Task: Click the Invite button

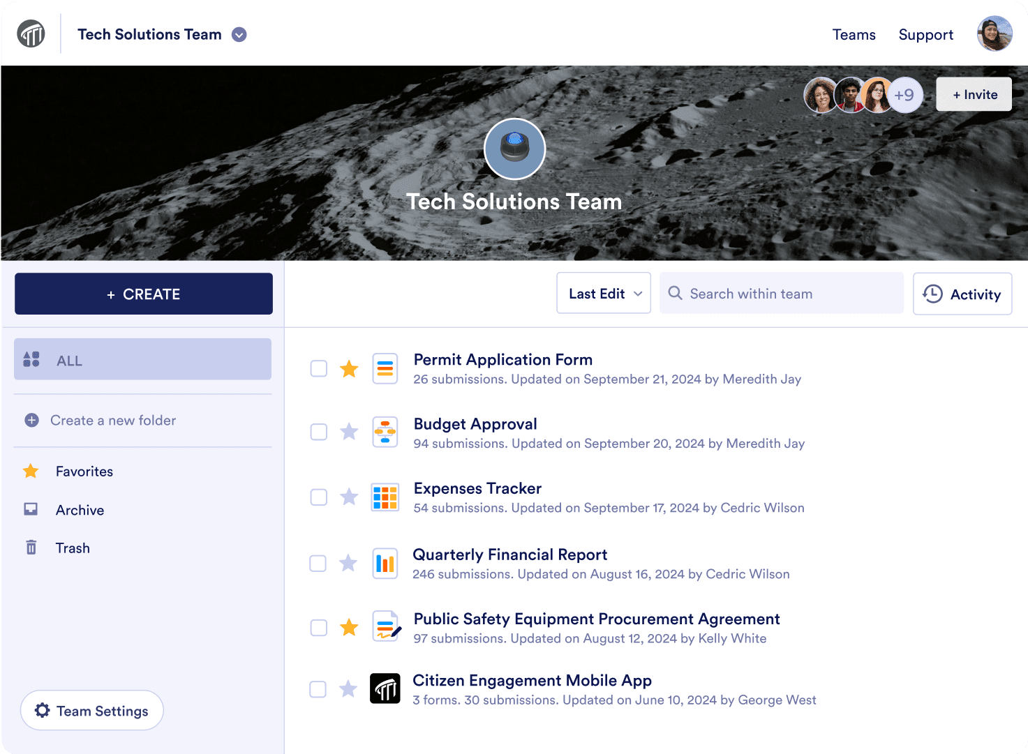Action: click(x=974, y=95)
